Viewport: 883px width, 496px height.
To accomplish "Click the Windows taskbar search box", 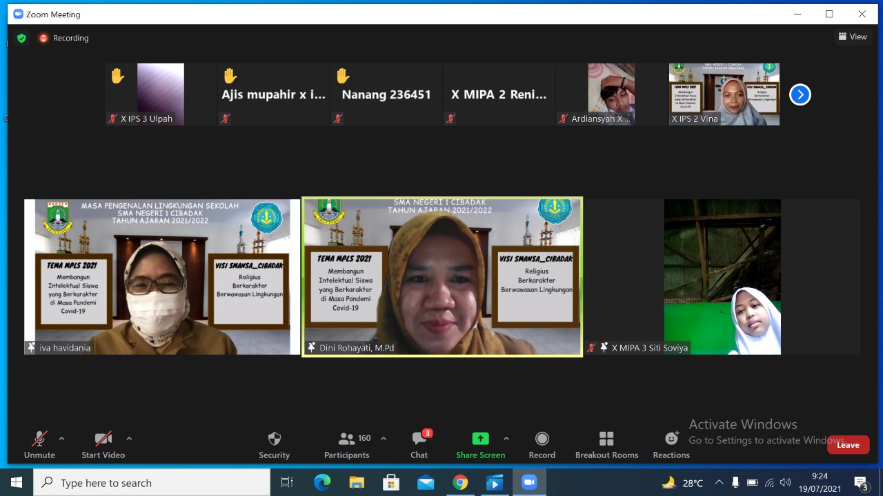I will coord(152,483).
